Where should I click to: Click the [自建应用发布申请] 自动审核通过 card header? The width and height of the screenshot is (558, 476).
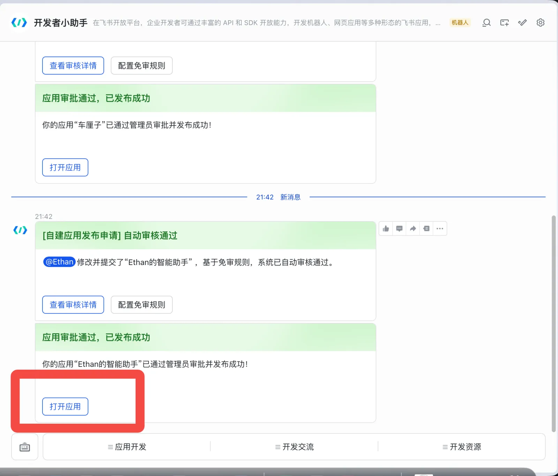(x=205, y=235)
